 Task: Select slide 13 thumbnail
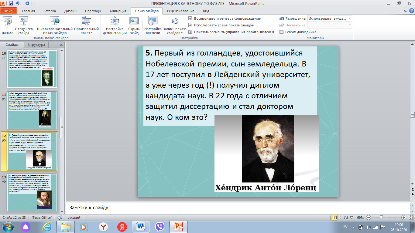(32, 192)
